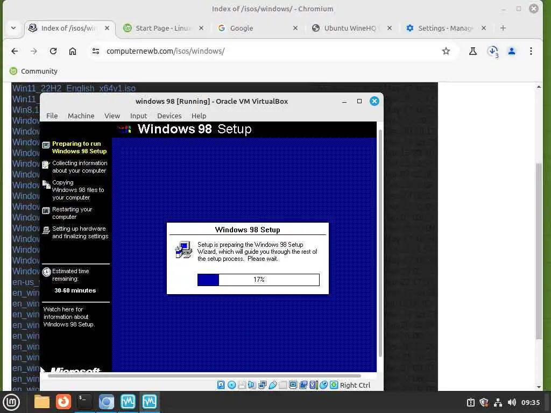This screenshot has width=551, height=413.
Task: Close the Google tab
Action: tap(295, 28)
